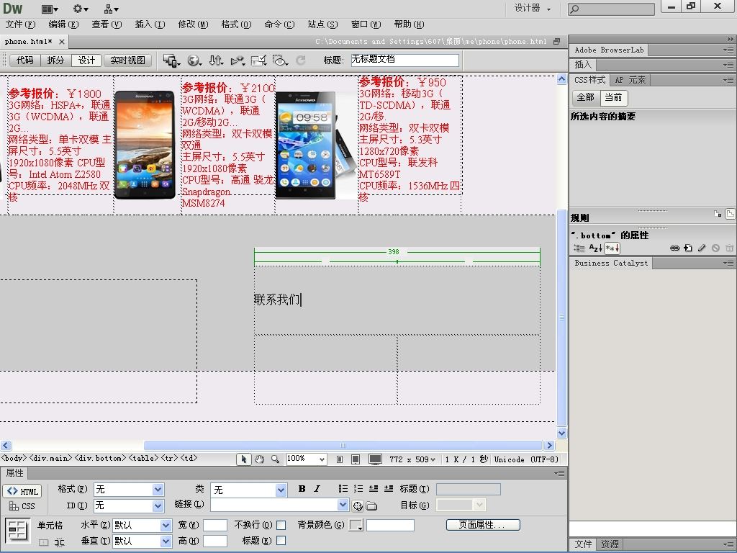Click the 全部 (All) CSS button
The width and height of the screenshot is (737, 553).
[x=585, y=97]
